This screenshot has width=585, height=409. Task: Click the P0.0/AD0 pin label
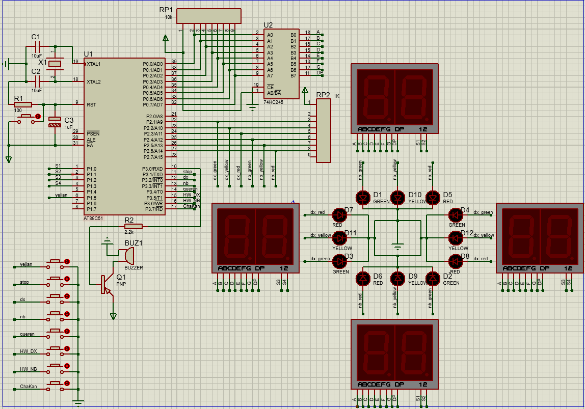point(153,64)
